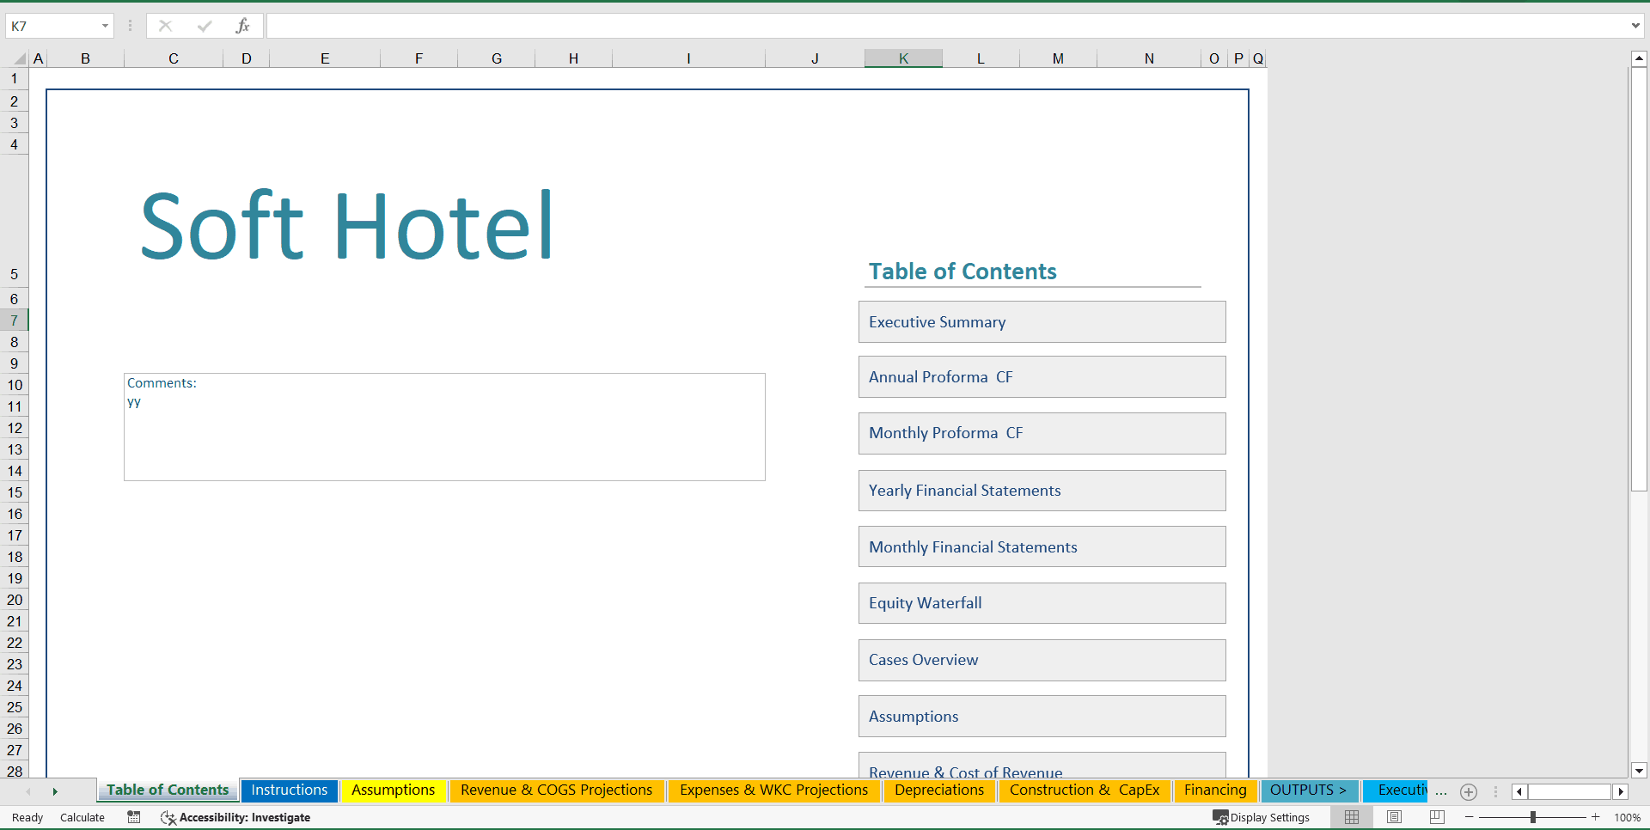Click the New Sheet plus icon
This screenshot has height=830, width=1650.
(1468, 792)
